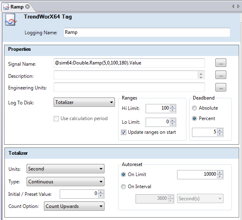Screen dimensions: 242x220
Task: Select Absolute deadband radio button
Action: click(194, 108)
